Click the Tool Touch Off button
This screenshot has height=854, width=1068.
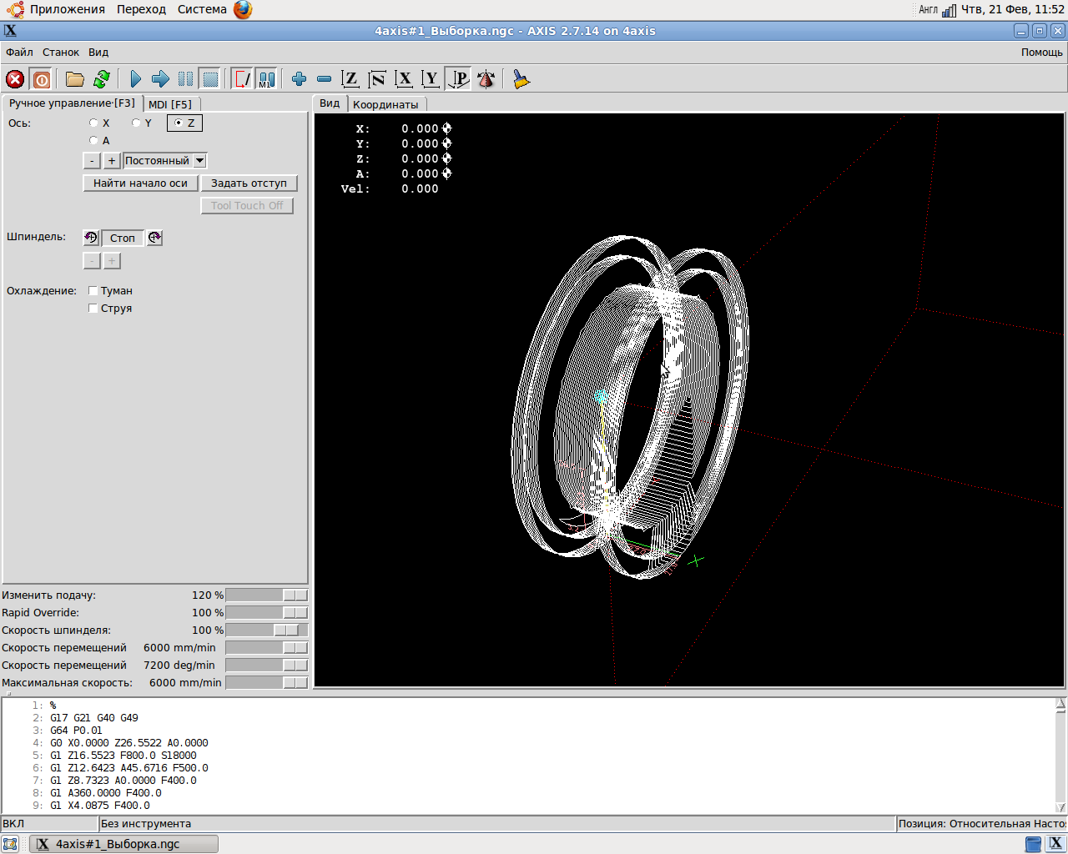247,206
